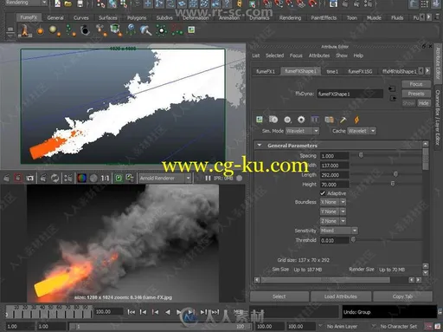
Task: Click the Spacing value field
Action: [335, 156]
